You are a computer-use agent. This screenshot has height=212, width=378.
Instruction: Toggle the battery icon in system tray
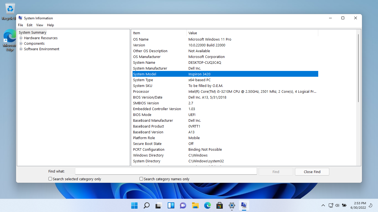coord(344,205)
